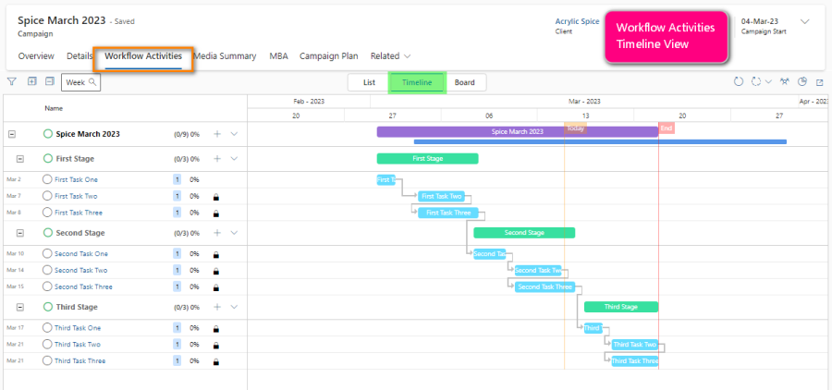Click the expand all rows icon
Image resolution: width=832 pixels, height=390 pixels.
pos(32,82)
